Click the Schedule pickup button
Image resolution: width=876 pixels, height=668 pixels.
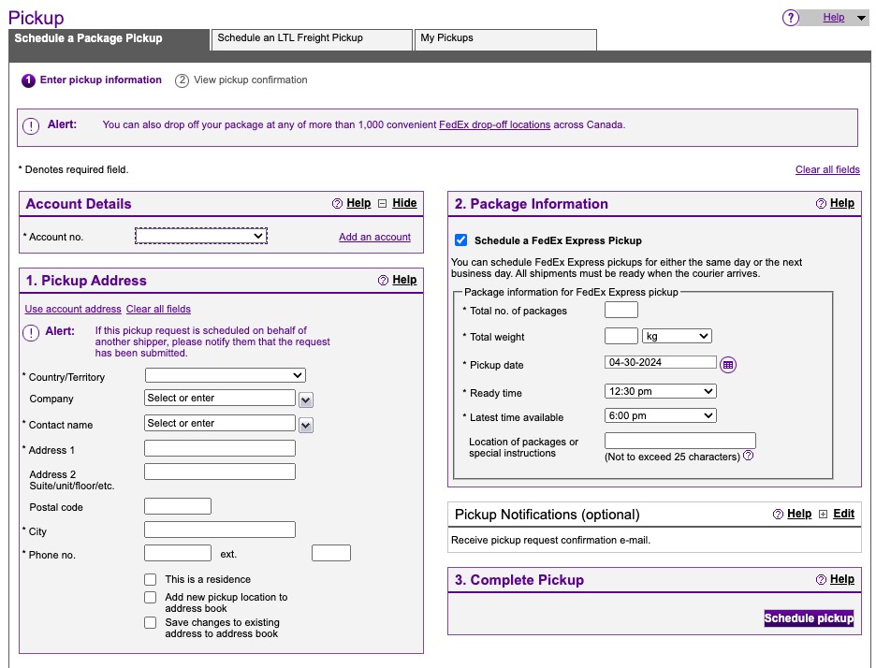click(809, 617)
